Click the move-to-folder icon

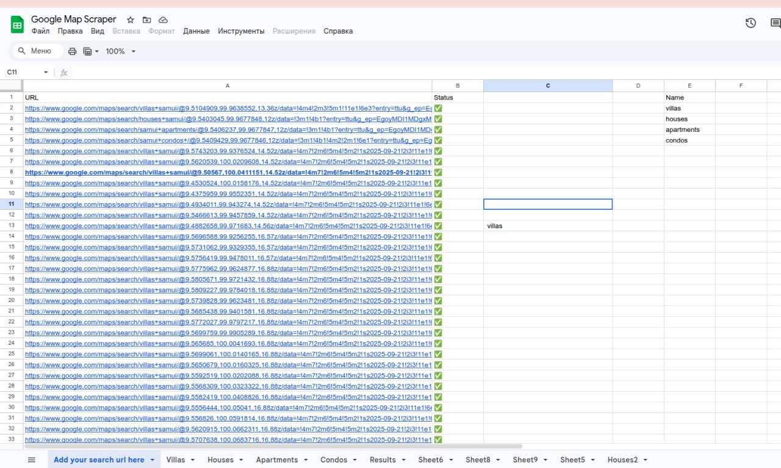146,20
